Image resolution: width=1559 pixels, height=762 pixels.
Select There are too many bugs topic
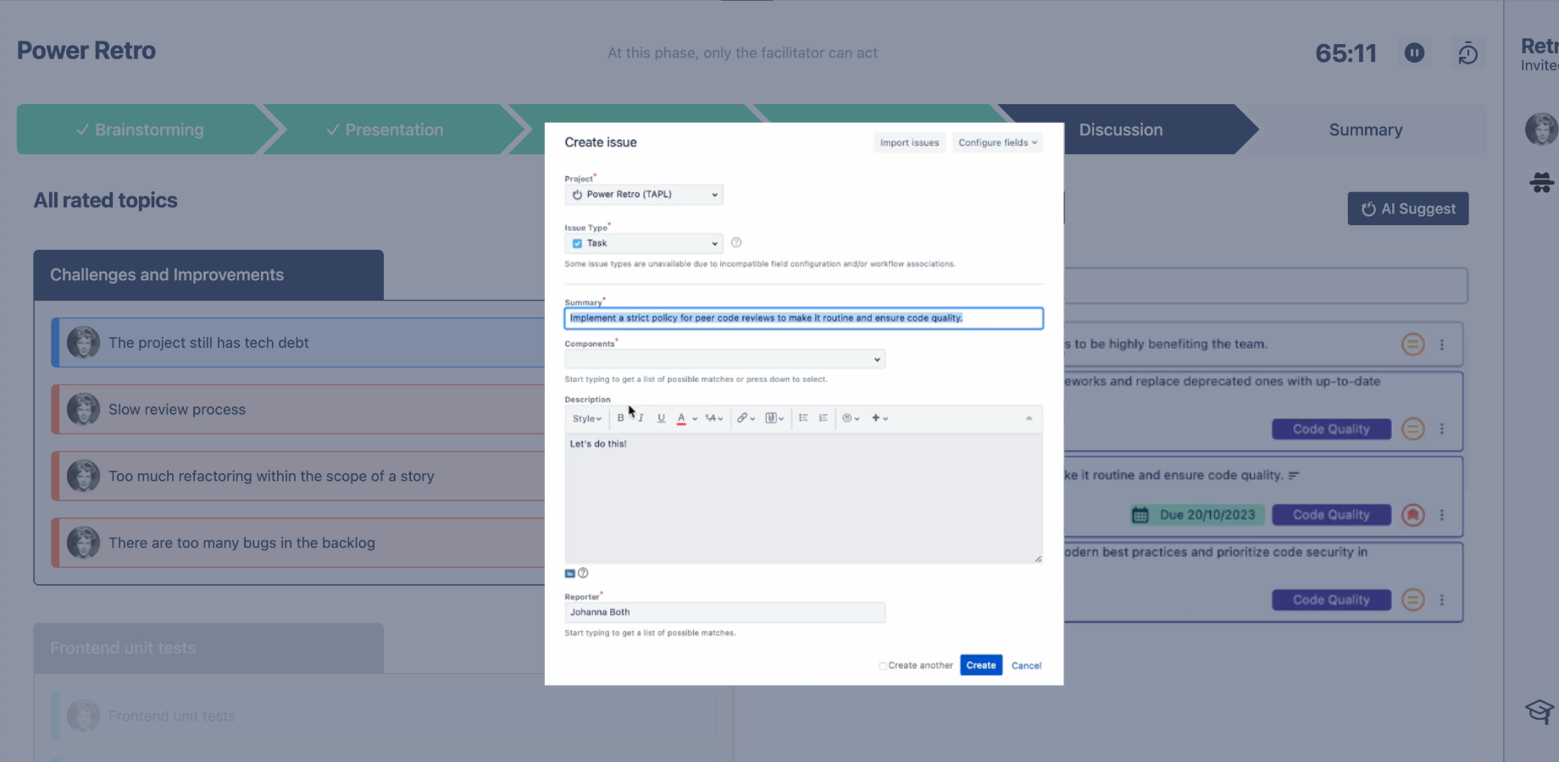click(x=298, y=544)
